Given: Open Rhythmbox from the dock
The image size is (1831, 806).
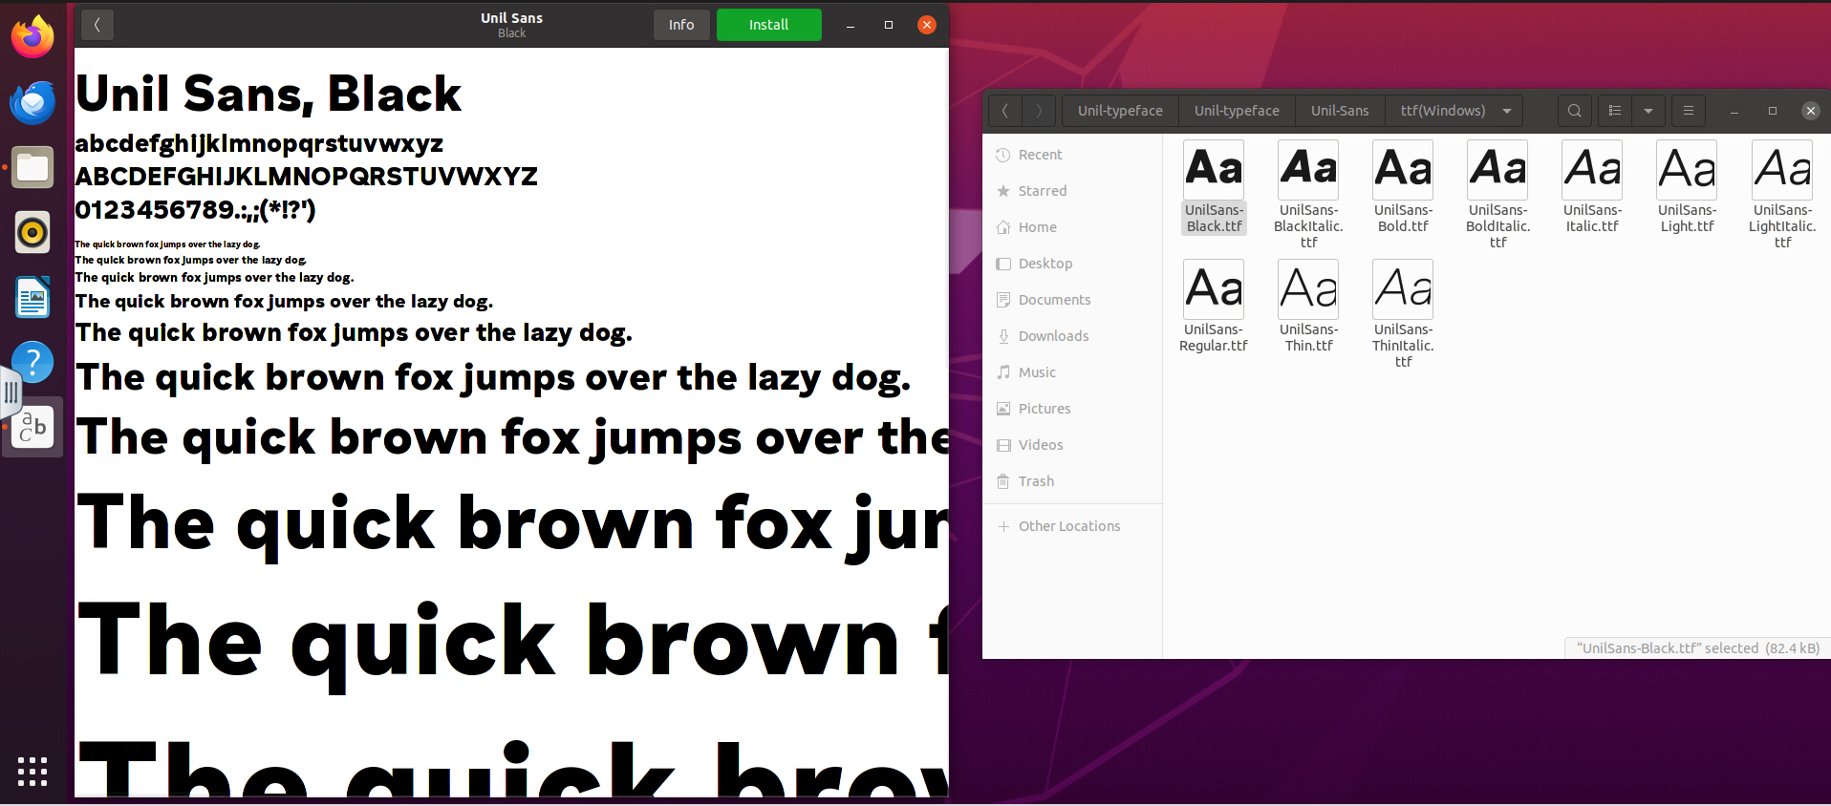Looking at the screenshot, I should (x=32, y=232).
